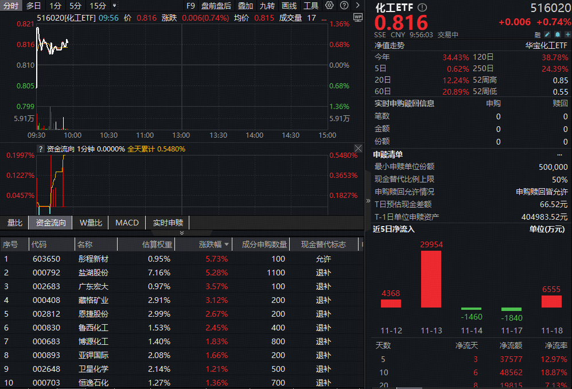Click the WP icon on chart corner
The image size is (572, 389).
pos(358,17)
